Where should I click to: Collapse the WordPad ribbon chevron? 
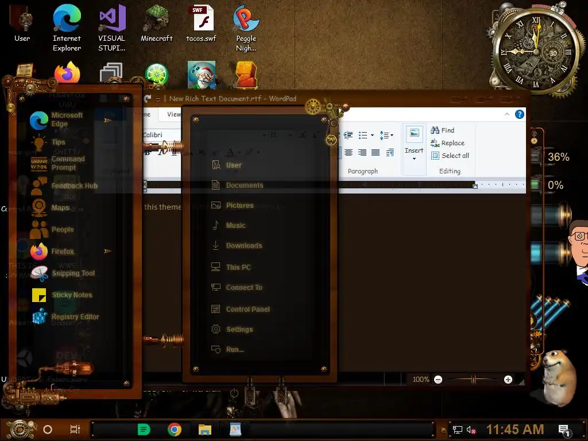click(x=506, y=114)
